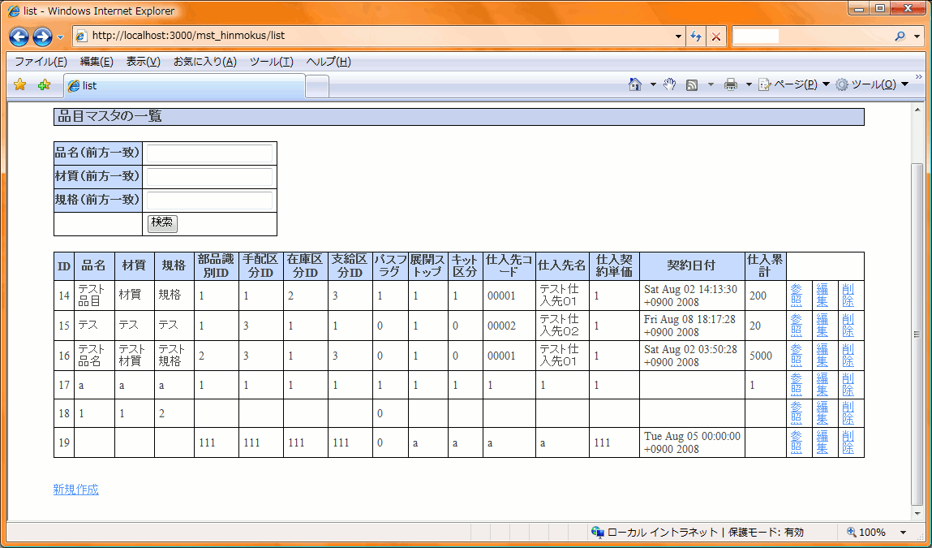Click the Internet Explorer title bar icon
Screen dimensions: 932x548
pos(14,11)
